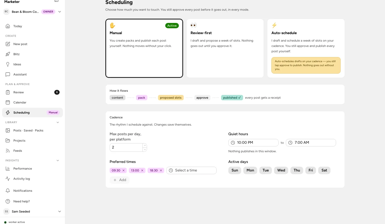Click the BC workspace avatar
The image size is (385, 224).
(6, 12)
